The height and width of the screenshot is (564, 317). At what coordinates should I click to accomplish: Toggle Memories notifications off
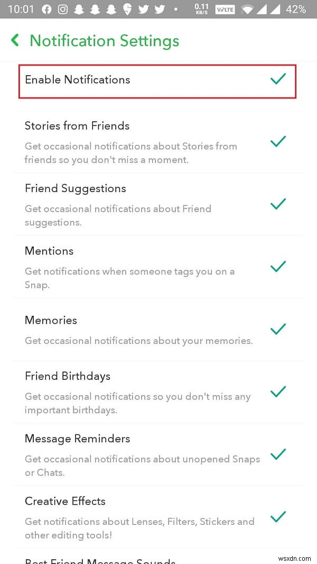(x=278, y=329)
